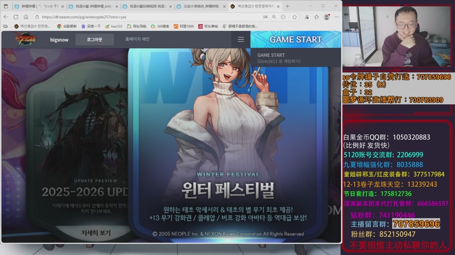Close the 역선쾌감 던전앤파이터 tab

[278, 6]
